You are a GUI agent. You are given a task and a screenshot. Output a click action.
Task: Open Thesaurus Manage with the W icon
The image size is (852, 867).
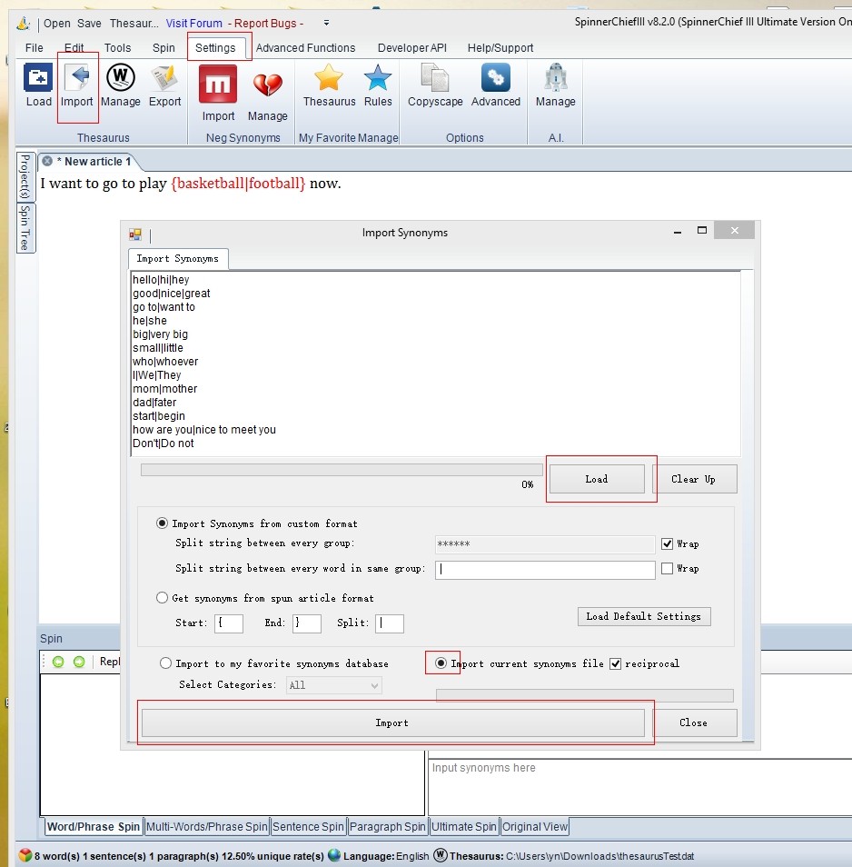click(x=121, y=79)
